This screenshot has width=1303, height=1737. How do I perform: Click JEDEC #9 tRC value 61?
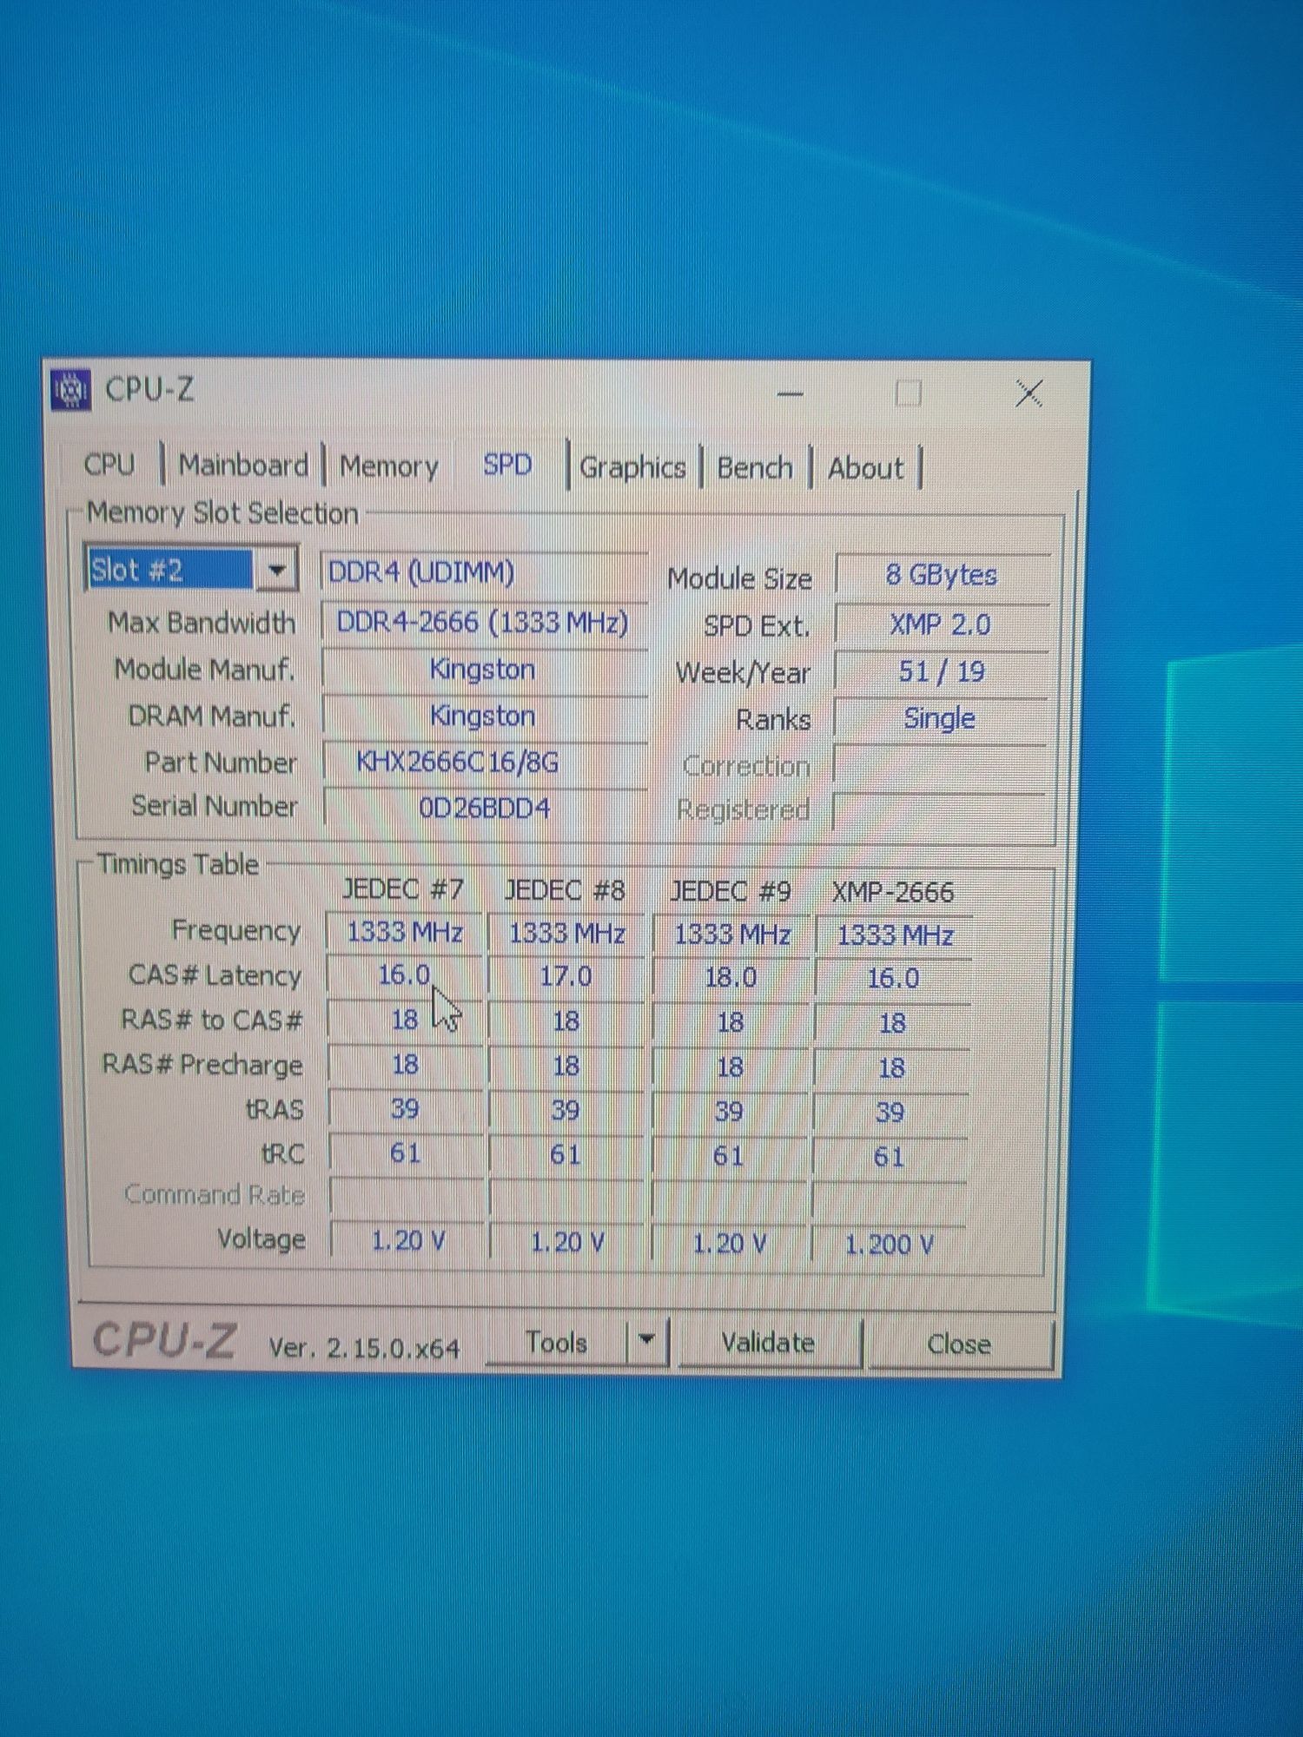pos(729,1156)
